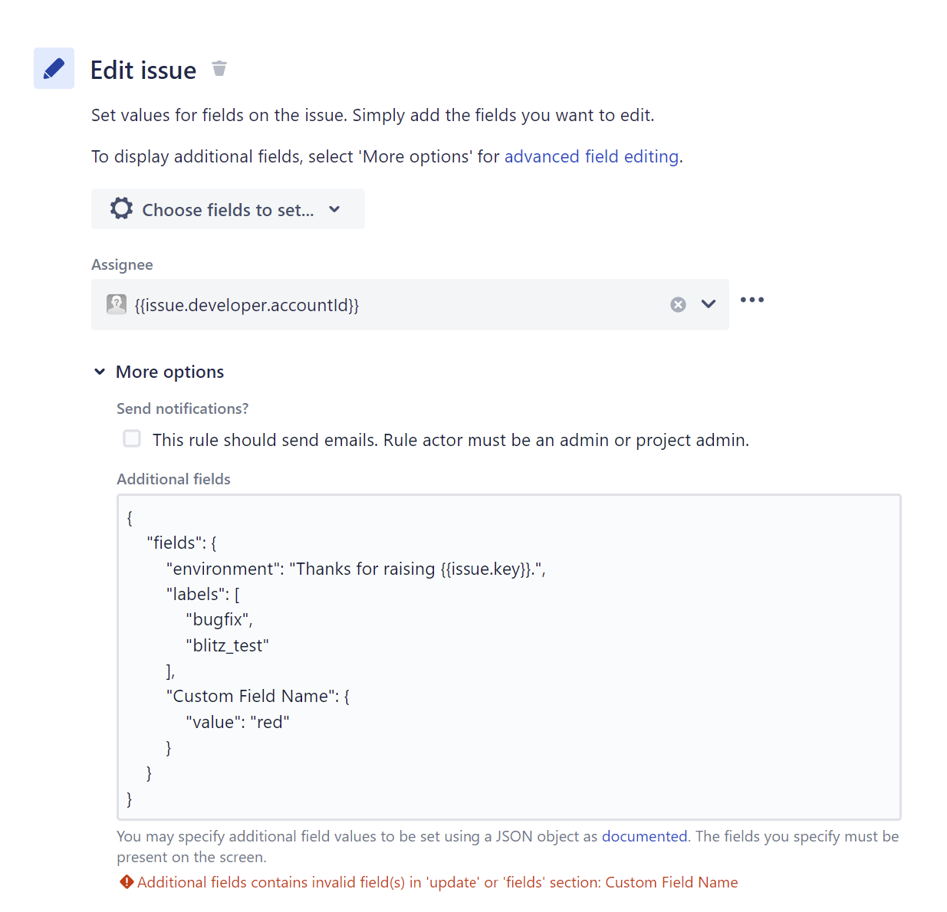
Task: Enable the rule should send emails checkbox
Action: tap(132, 438)
